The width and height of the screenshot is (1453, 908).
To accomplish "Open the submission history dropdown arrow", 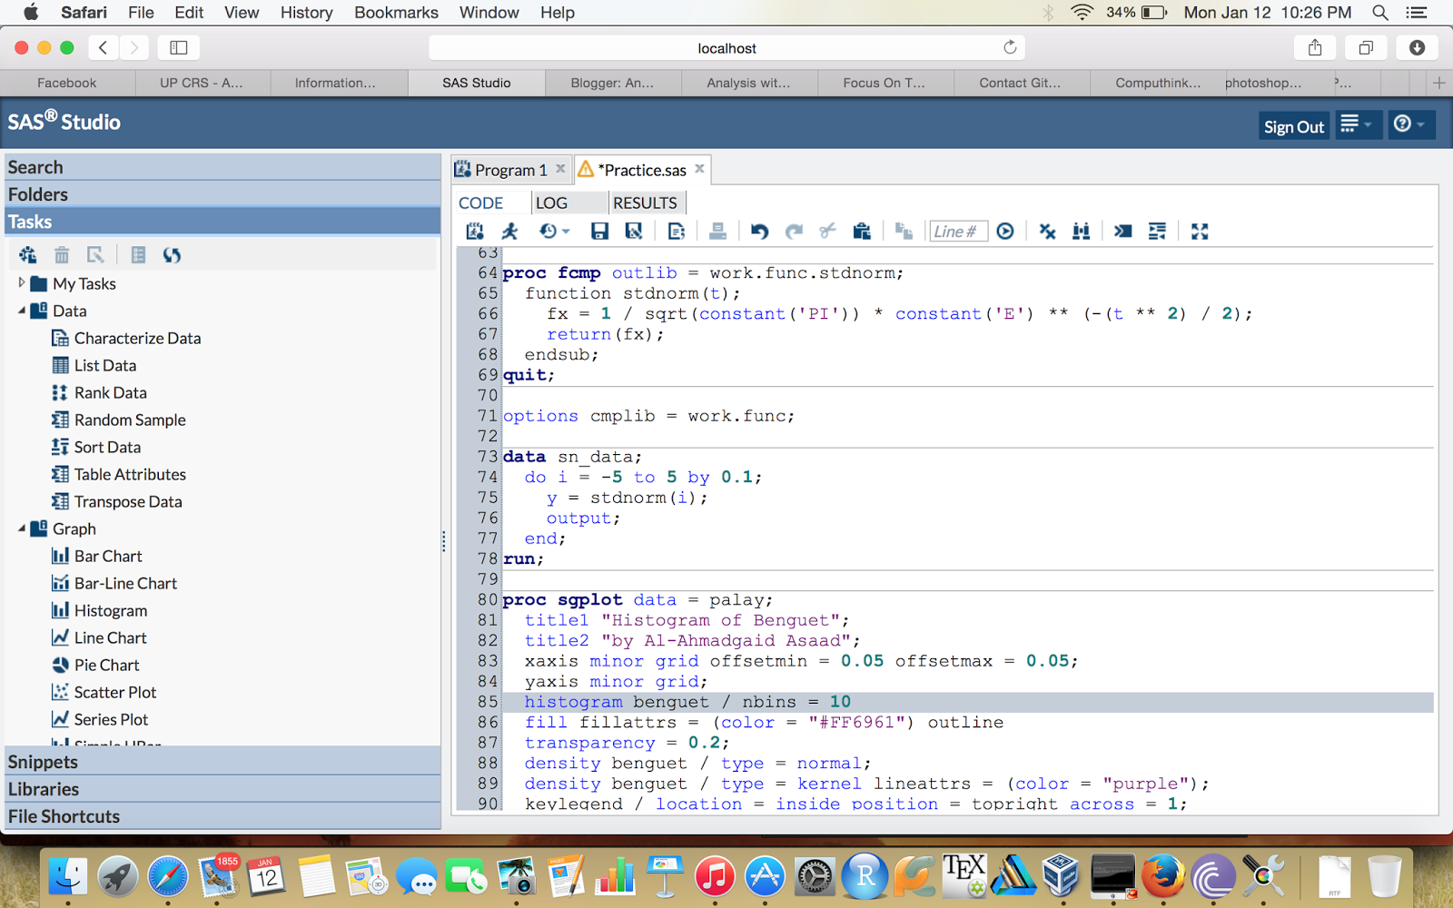I will tap(566, 232).
